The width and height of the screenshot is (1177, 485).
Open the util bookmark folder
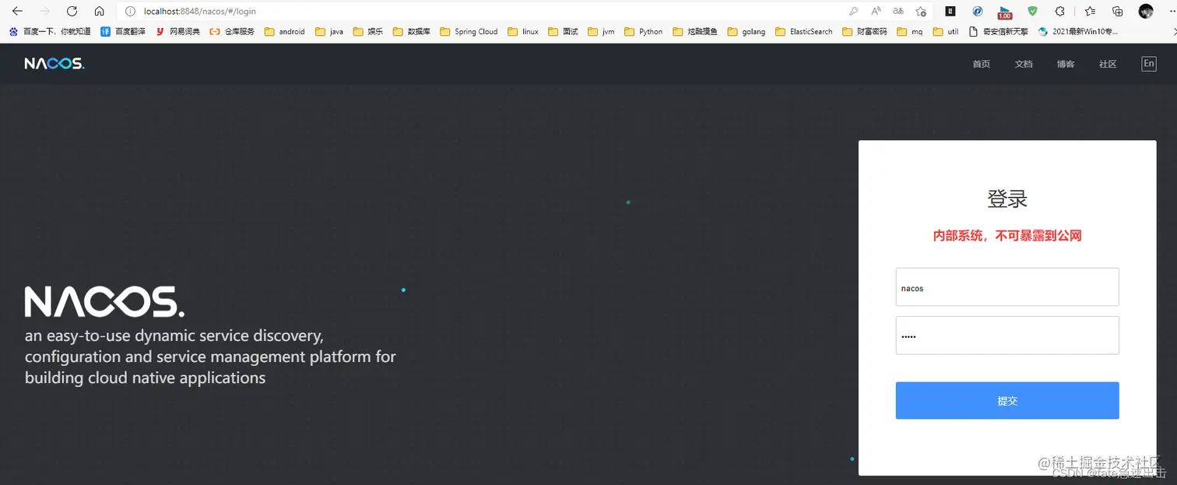[946, 32]
